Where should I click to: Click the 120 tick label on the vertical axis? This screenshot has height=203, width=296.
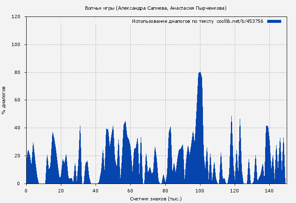pos(16,17)
